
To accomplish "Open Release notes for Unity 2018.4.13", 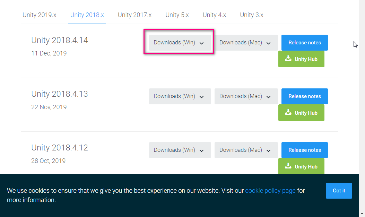I will pyautogui.click(x=304, y=96).
